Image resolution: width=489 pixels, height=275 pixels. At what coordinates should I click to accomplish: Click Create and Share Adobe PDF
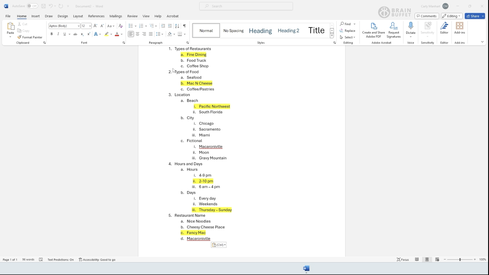(374, 30)
